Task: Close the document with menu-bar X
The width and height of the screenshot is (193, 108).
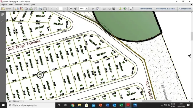Action: pyautogui.click(x=191, y=5)
